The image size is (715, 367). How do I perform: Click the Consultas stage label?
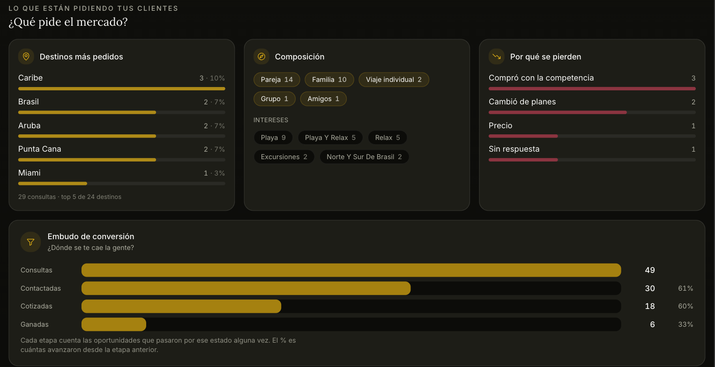coord(37,270)
